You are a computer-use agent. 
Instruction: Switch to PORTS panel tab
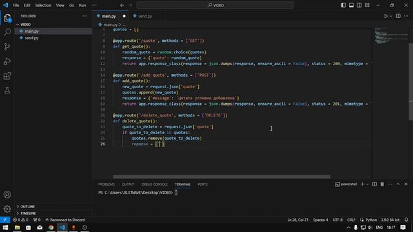[x=203, y=184]
